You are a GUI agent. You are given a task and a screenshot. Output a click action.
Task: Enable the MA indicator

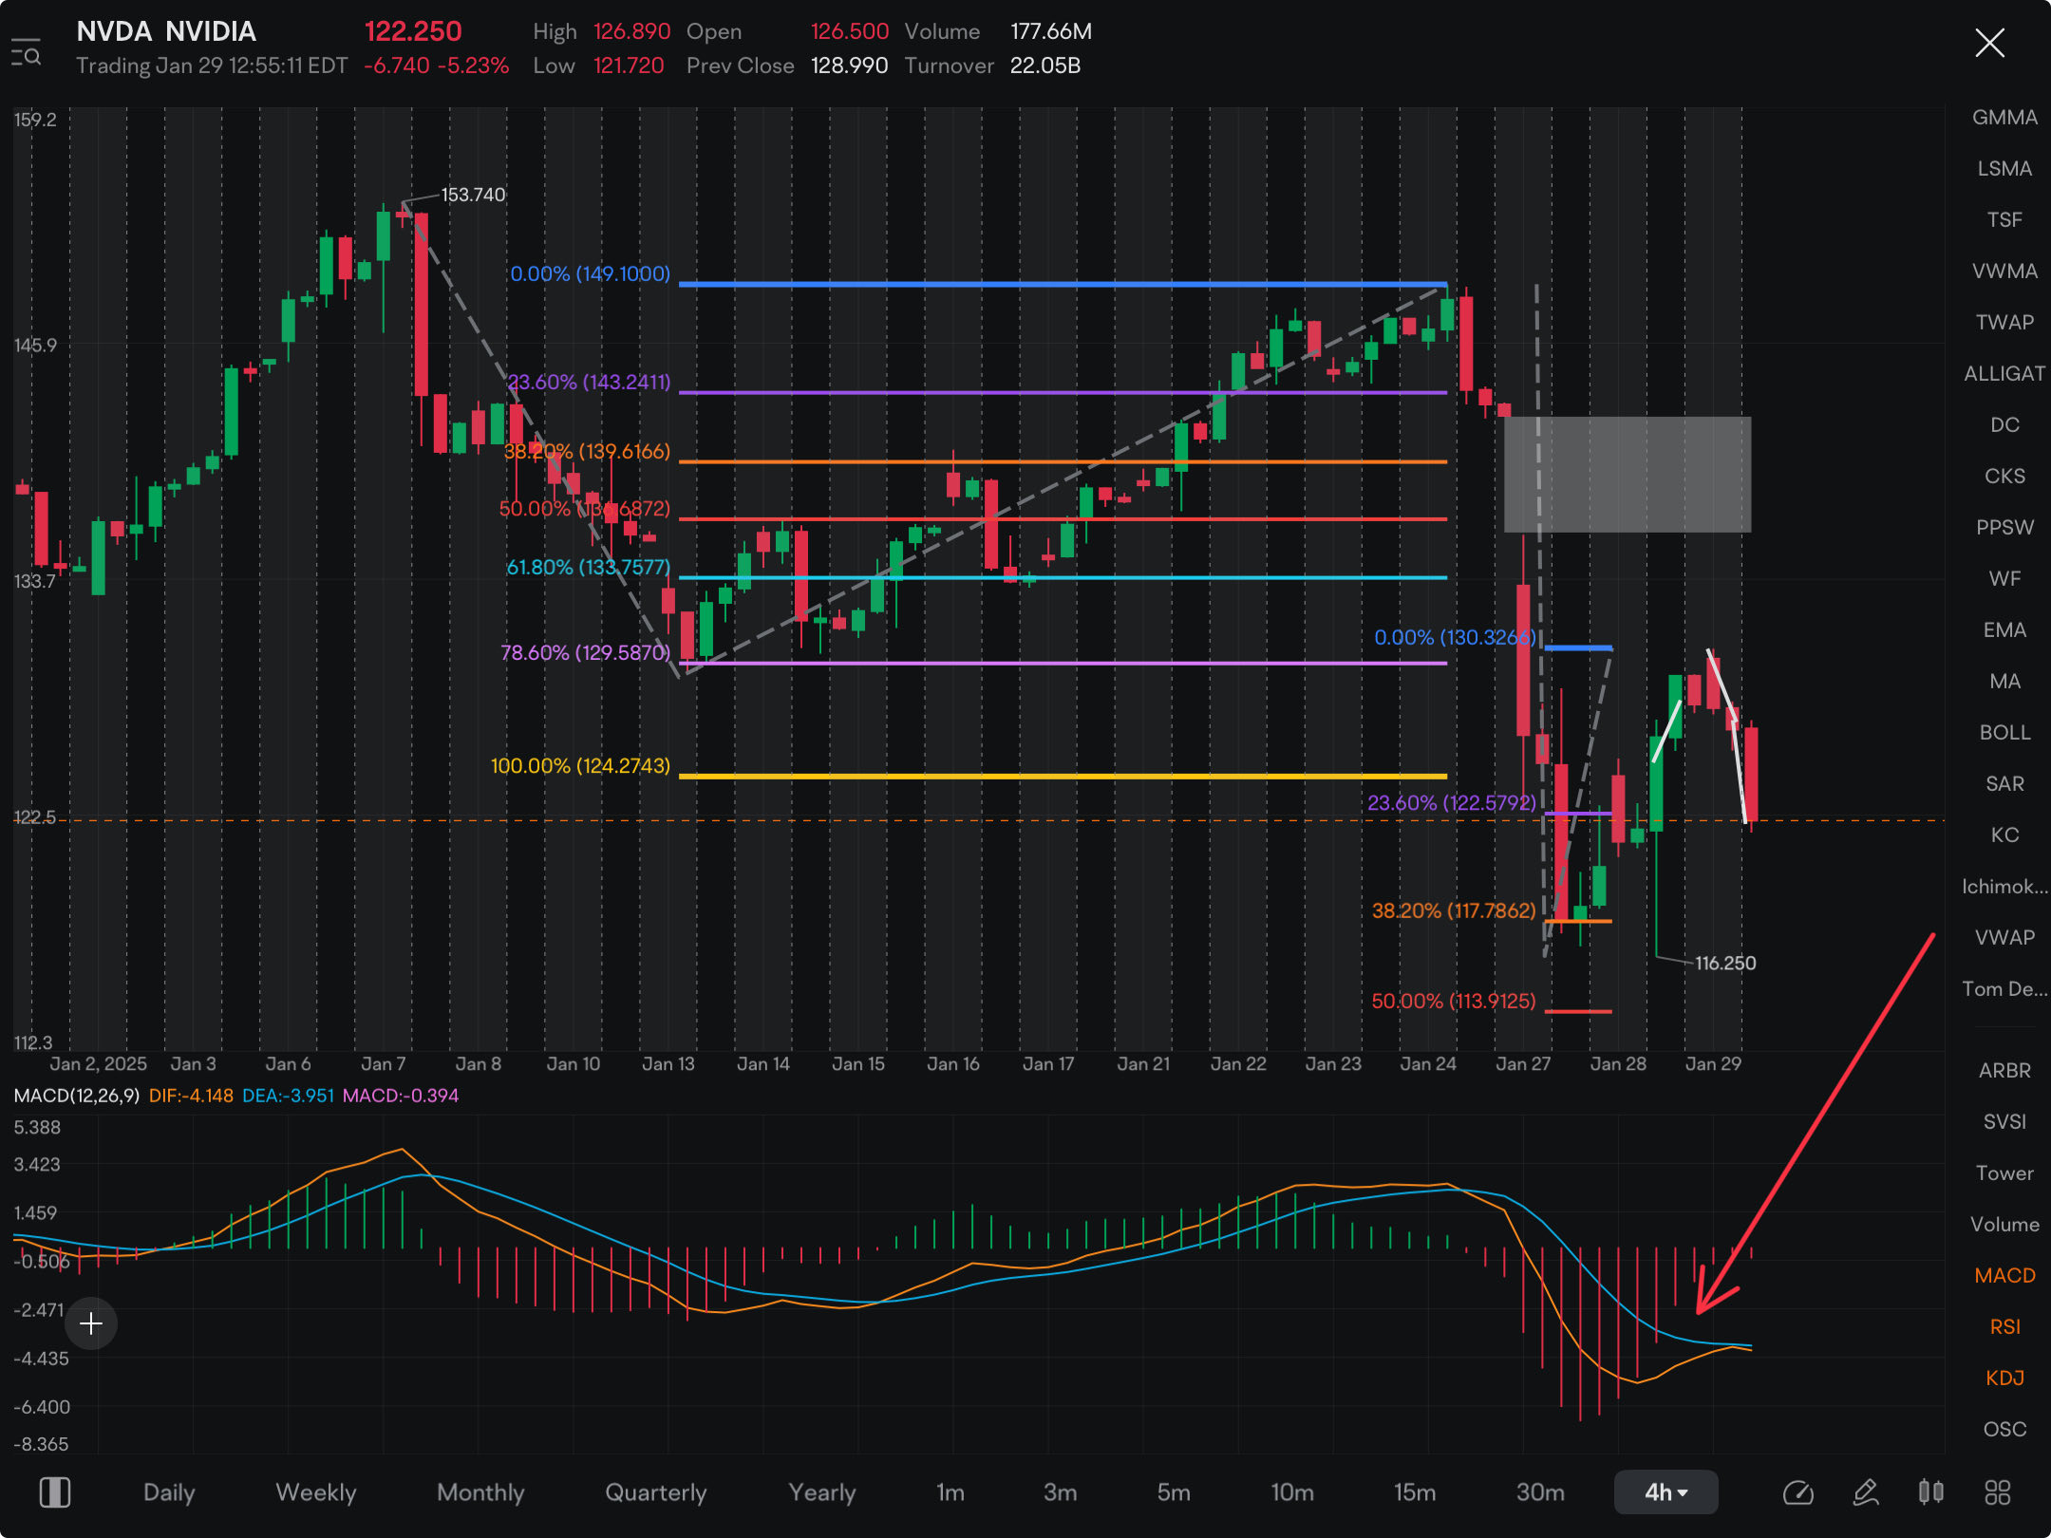(2004, 682)
